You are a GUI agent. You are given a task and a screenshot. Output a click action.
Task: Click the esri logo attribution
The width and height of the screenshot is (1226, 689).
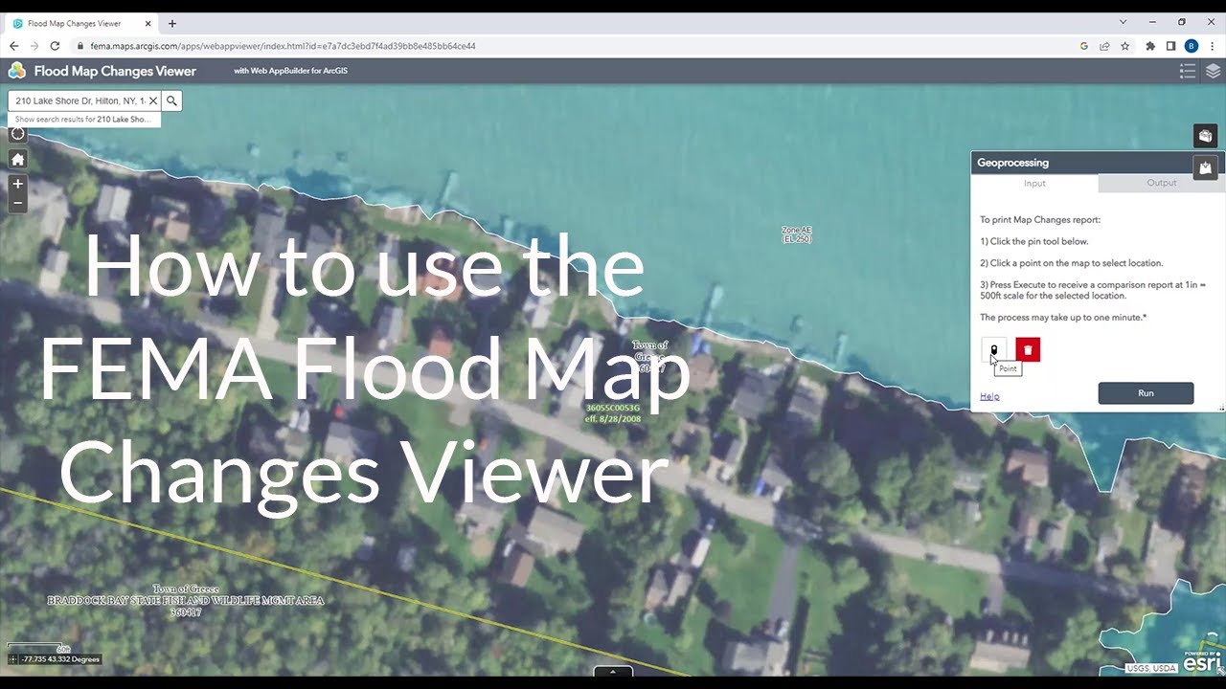[1203, 661]
